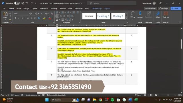Open the Change Case dropdown
183x103 pixels.
click(46, 14)
